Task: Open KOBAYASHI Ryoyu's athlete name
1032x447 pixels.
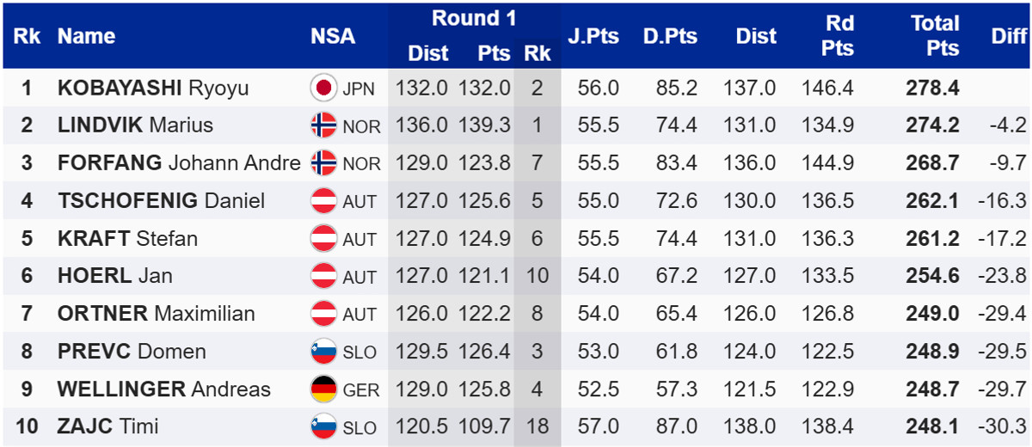Action: [152, 88]
